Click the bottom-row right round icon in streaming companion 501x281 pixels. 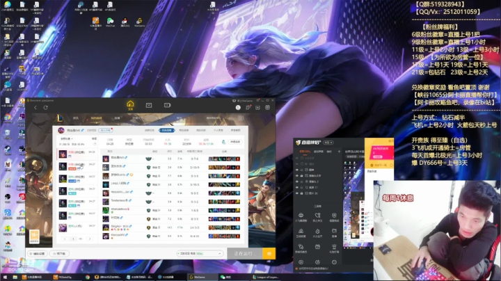(334, 262)
